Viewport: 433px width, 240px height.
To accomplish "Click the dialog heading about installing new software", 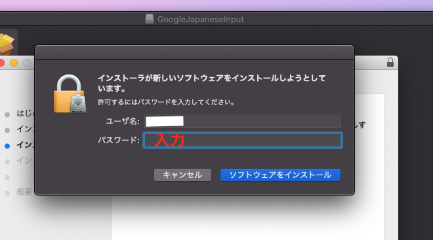I will (212, 83).
